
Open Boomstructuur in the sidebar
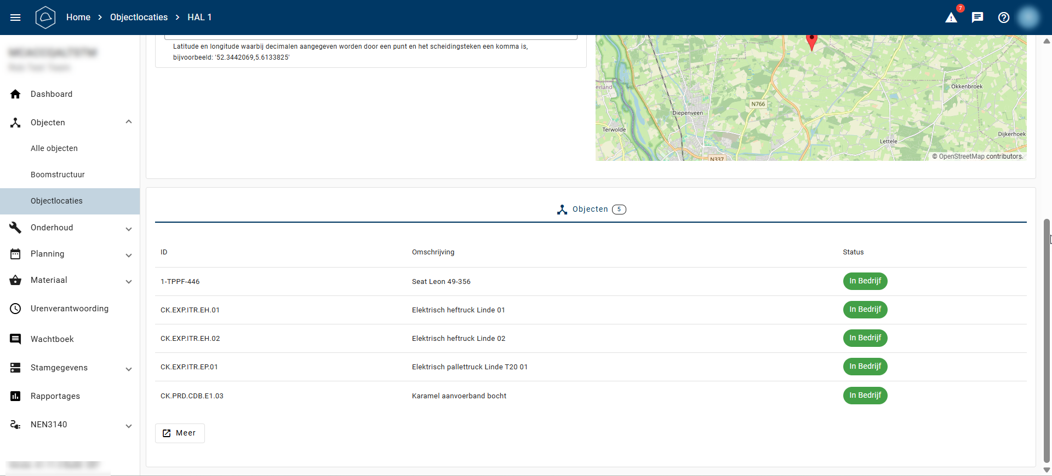tap(58, 175)
